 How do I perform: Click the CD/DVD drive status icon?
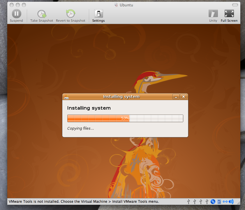click(x=213, y=202)
